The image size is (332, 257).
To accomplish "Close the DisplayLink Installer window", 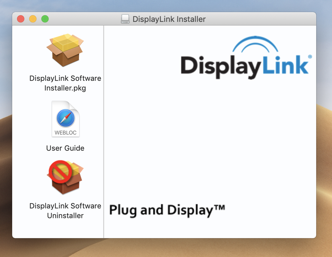I will coord(21,19).
